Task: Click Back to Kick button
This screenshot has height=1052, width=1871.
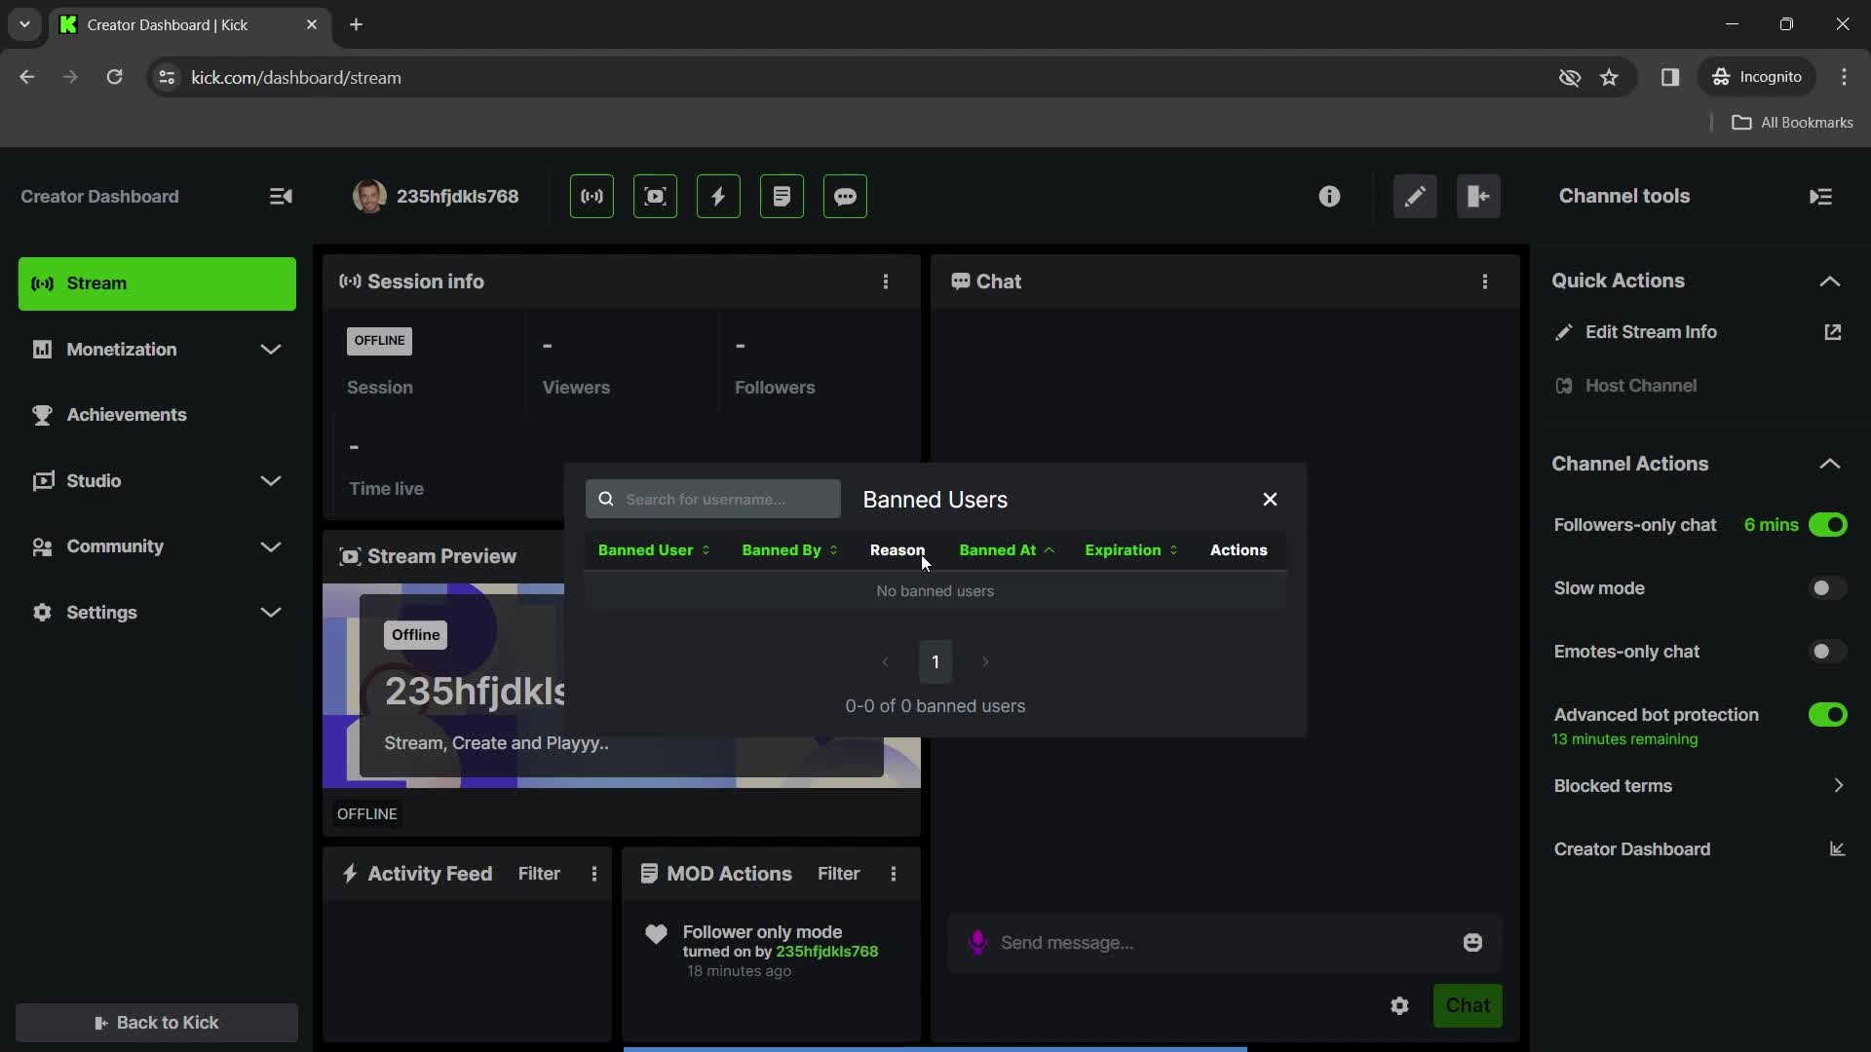Action: pyautogui.click(x=157, y=1021)
